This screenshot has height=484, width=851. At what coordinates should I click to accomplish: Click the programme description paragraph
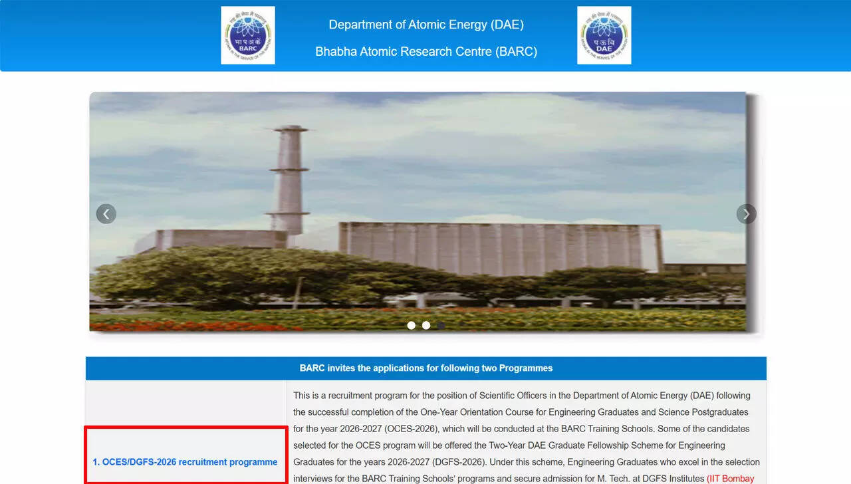pyautogui.click(x=525, y=429)
